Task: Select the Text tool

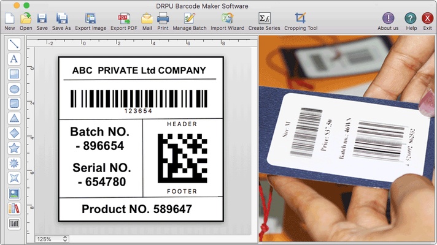Action: click(x=14, y=59)
